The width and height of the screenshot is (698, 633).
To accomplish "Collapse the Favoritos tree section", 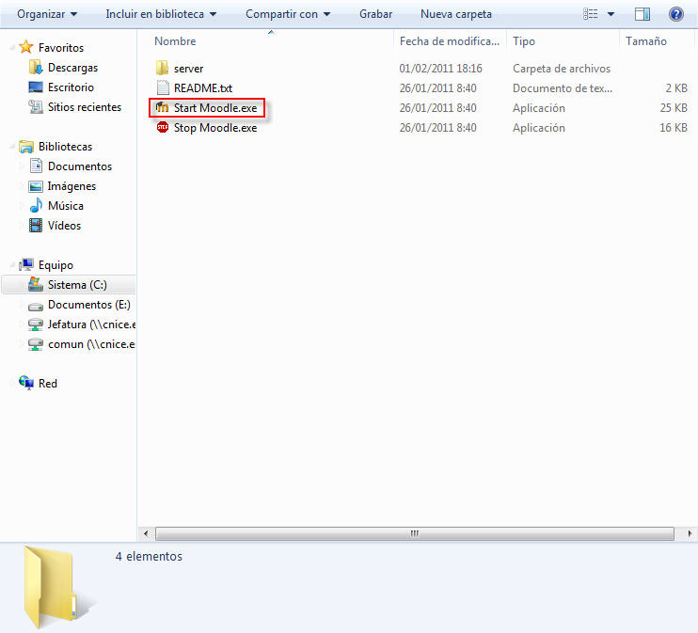I will click(10, 48).
